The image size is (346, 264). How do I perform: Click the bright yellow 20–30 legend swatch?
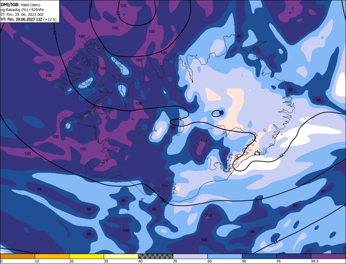tap(86, 256)
